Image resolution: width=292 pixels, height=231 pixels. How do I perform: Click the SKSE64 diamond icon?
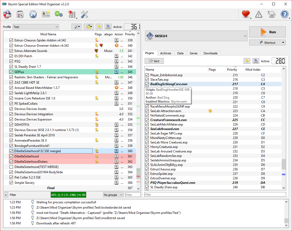point(150,36)
